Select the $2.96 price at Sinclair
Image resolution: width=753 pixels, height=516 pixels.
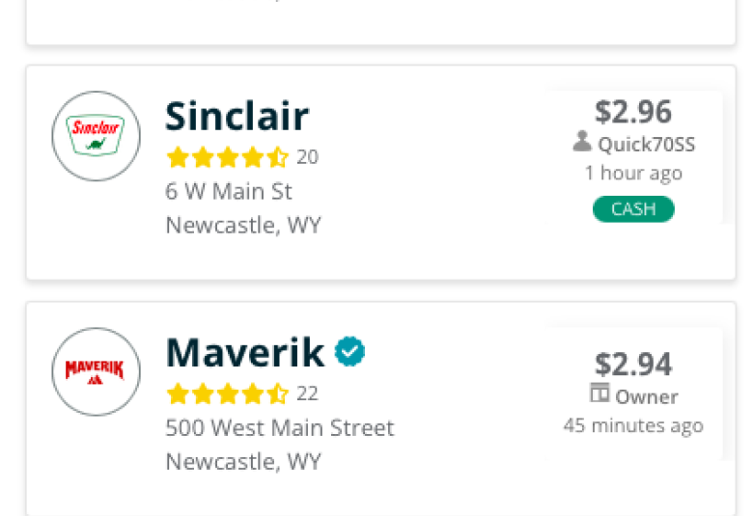[x=633, y=111]
